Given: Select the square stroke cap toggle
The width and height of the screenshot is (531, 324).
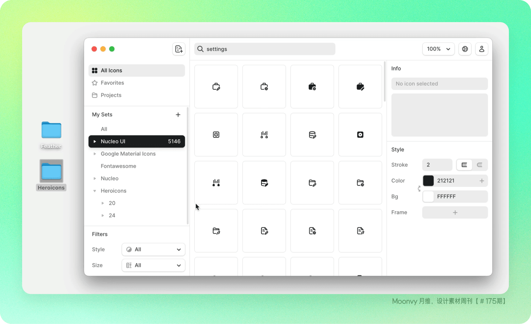Looking at the screenshot, I should [x=464, y=165].
